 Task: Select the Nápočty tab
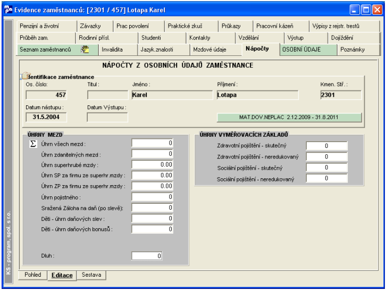[261, 49]
